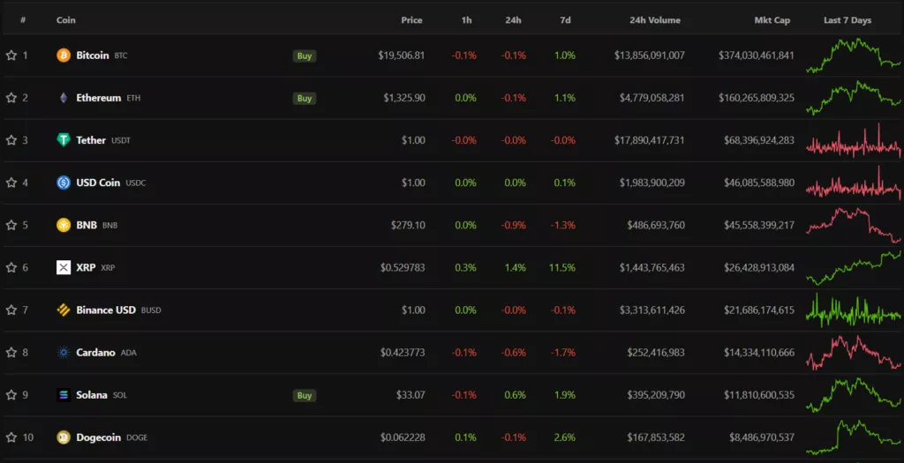Open the Ethereum coin name link

(98, 98)
